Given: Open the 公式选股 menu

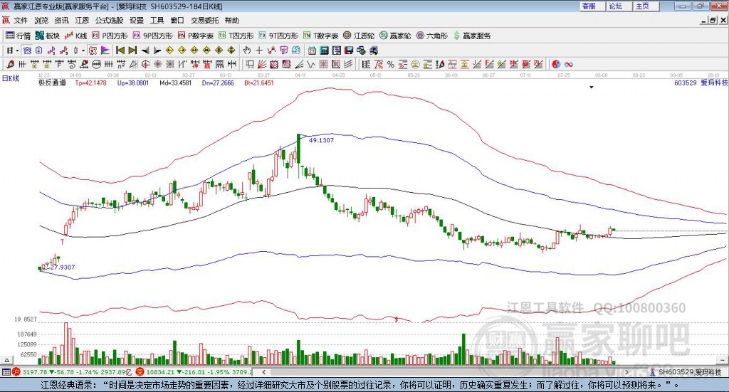Looking at the screenshot, I should coord(109,21).
